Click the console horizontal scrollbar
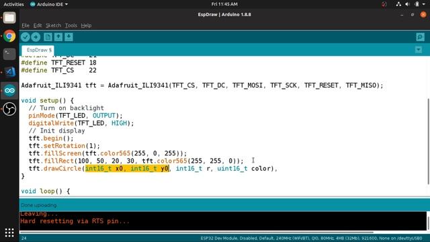 pos(197,233)
